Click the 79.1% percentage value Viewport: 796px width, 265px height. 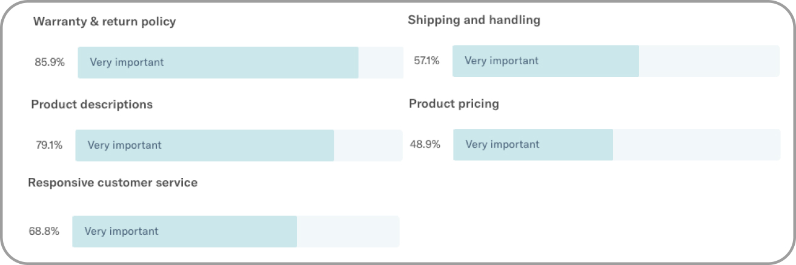[49, 145]
